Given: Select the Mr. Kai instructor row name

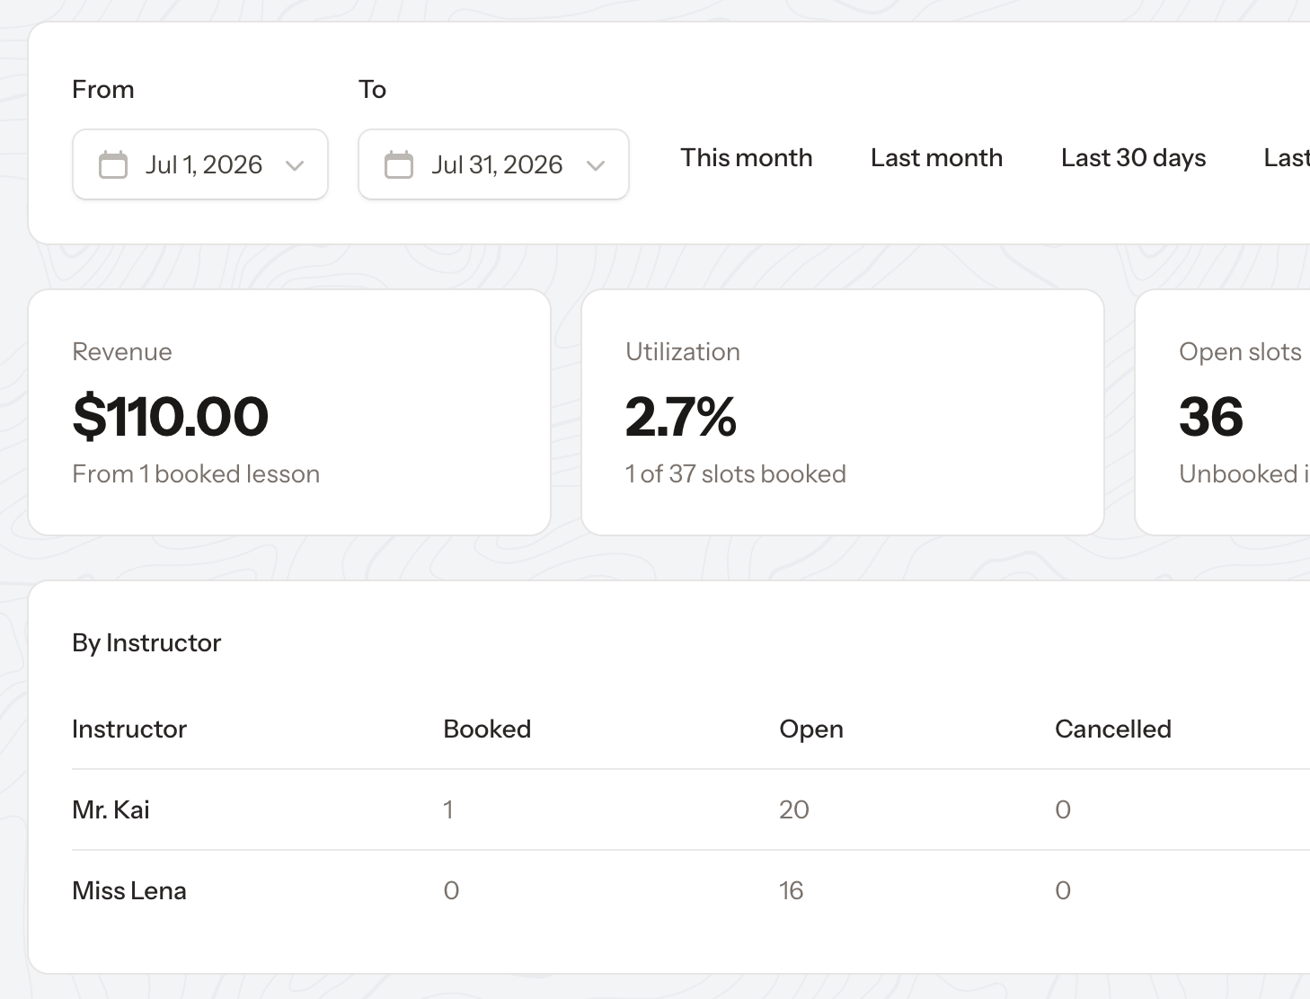Looking at the screenshot, I should [111, 809].
